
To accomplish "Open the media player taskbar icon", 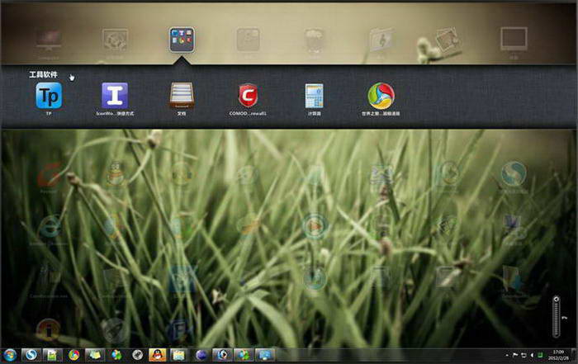I will [222, 355].
